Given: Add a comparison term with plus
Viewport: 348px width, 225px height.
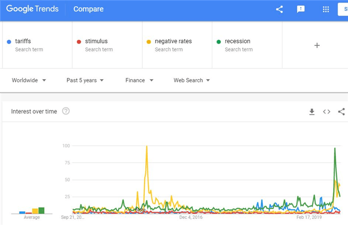Looking at the screenshot, I should click(317, 46).
